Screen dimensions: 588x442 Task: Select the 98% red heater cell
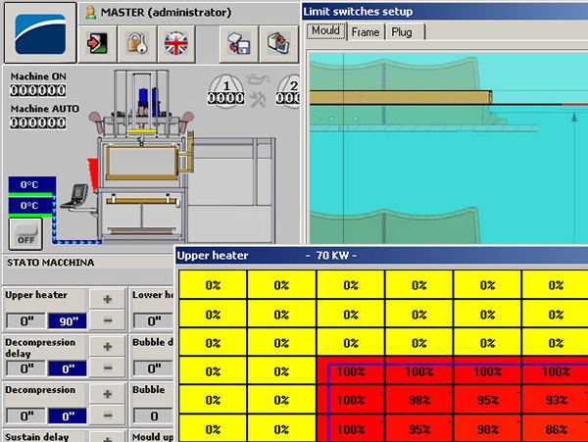click(x=419, y=402)
